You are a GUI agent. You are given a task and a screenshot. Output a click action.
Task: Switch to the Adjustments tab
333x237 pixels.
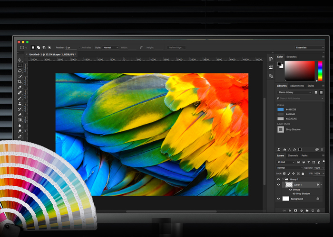[x=297, y=86]
